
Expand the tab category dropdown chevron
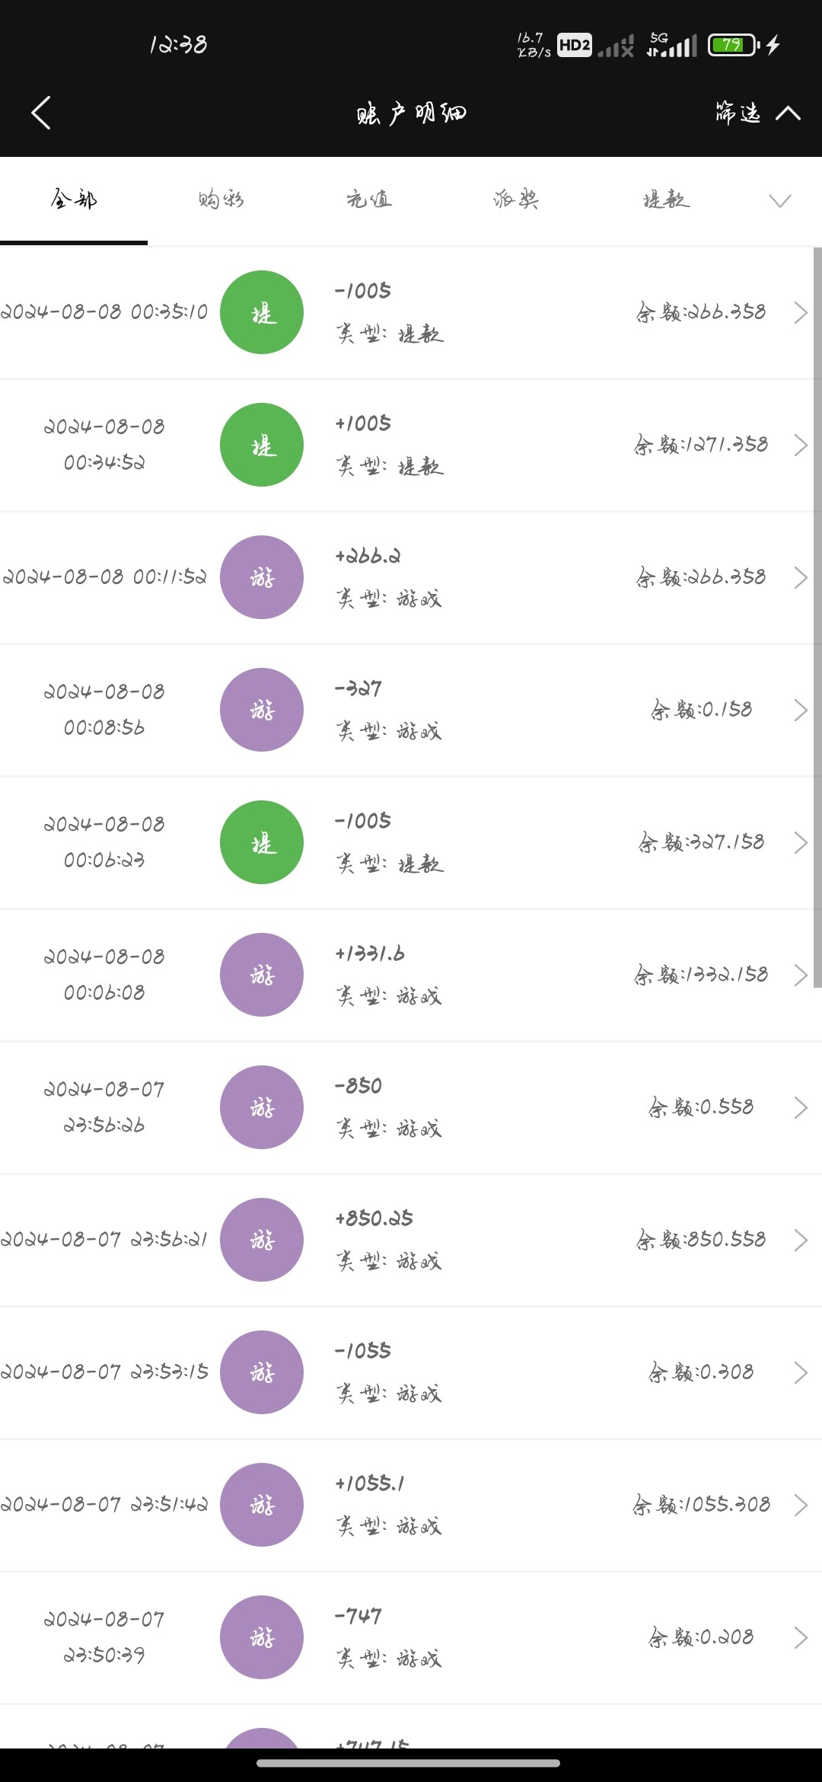click(x=779, y=200)
